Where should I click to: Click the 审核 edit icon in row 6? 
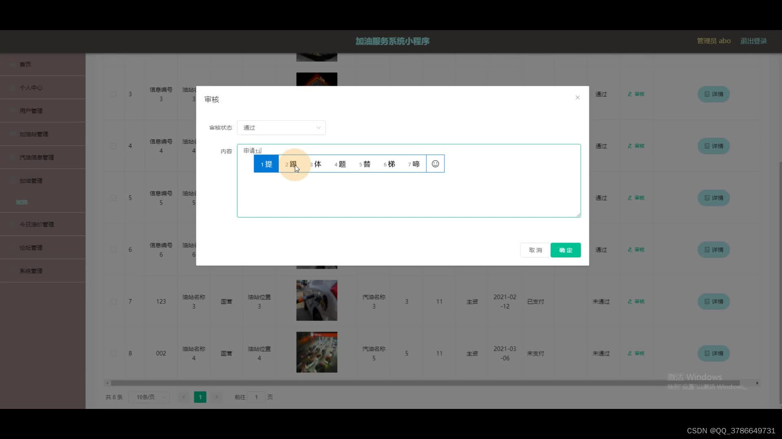(636, 250)
